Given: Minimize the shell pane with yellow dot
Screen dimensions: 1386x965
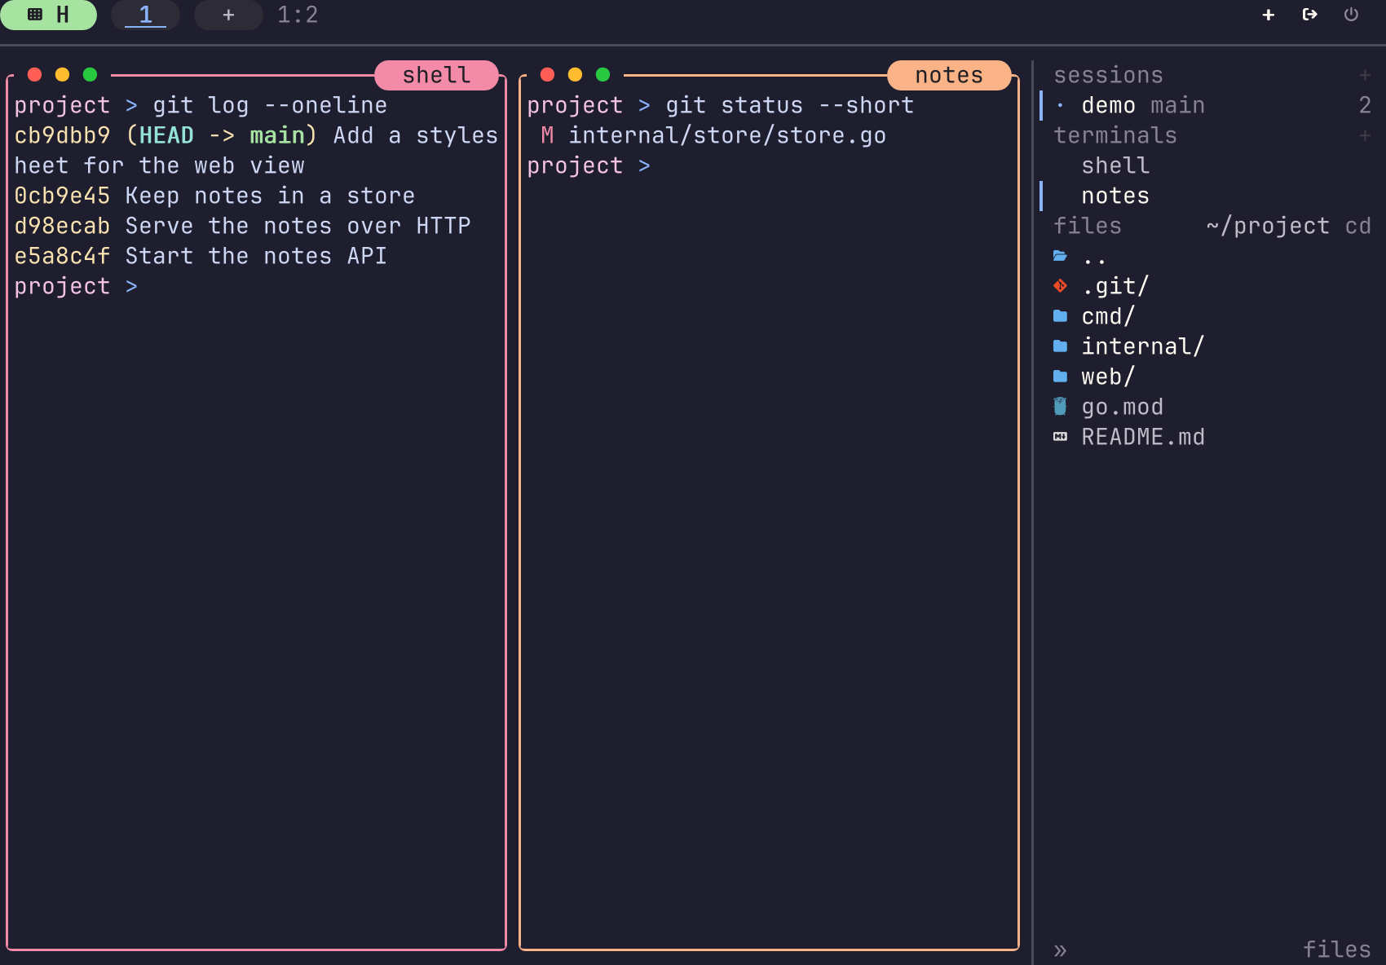Looking at the screenshot, I should [x=62, y=75].
